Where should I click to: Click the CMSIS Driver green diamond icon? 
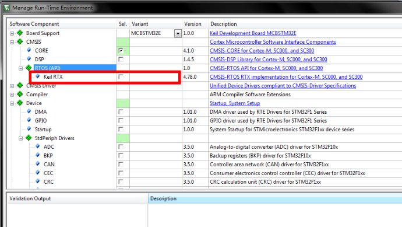20,85
